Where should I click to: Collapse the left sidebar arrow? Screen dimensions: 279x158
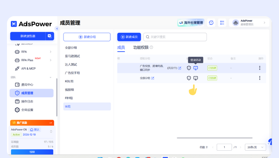[57, 29]
